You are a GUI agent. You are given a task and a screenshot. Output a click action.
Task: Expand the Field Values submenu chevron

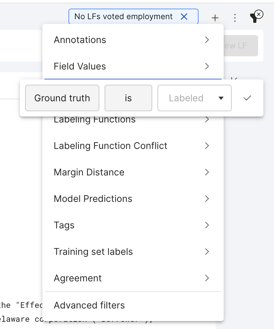[x=207, y=66]
